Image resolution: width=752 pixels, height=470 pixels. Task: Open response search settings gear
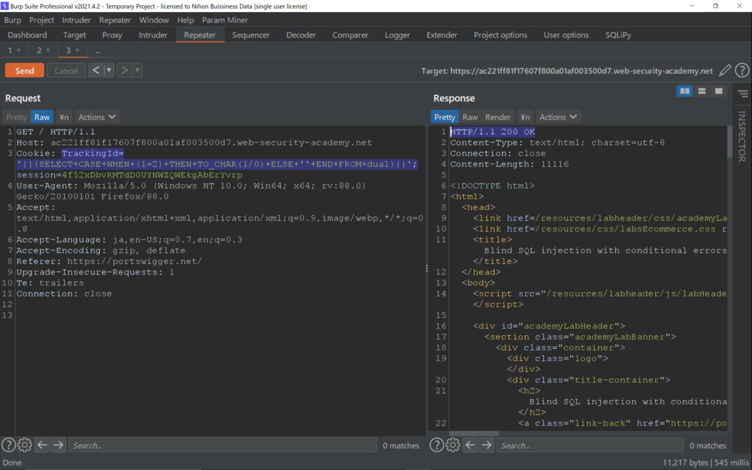[452, 445]
